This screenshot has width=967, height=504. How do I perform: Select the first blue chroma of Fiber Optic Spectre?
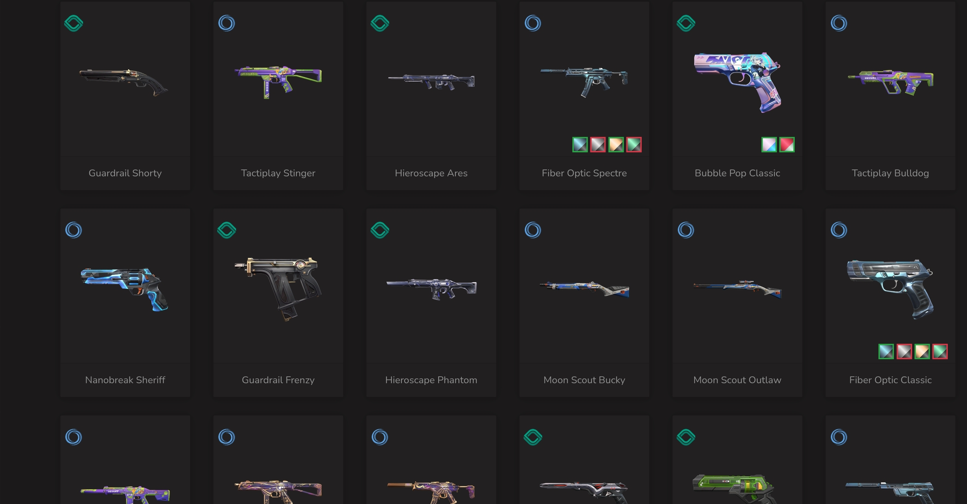pyautogui.click(x=580, y=144)
